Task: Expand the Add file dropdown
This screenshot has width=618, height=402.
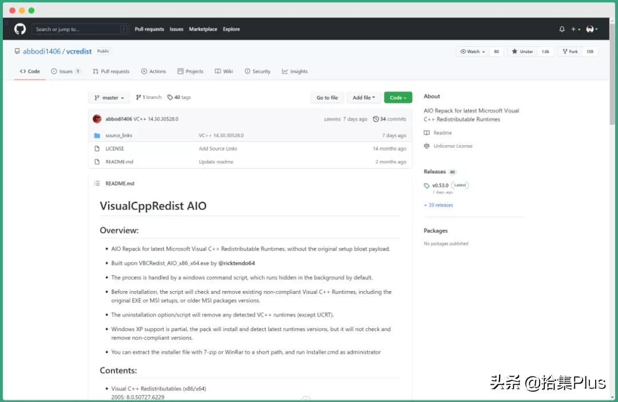Action: pyautogui.click(x=364, y=98)
